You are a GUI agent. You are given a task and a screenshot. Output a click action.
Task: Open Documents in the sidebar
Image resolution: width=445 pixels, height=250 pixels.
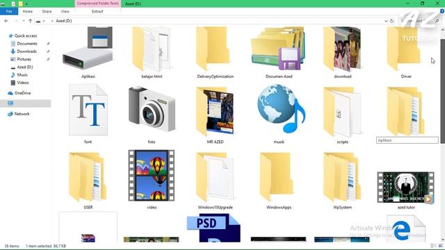[27, 44]
